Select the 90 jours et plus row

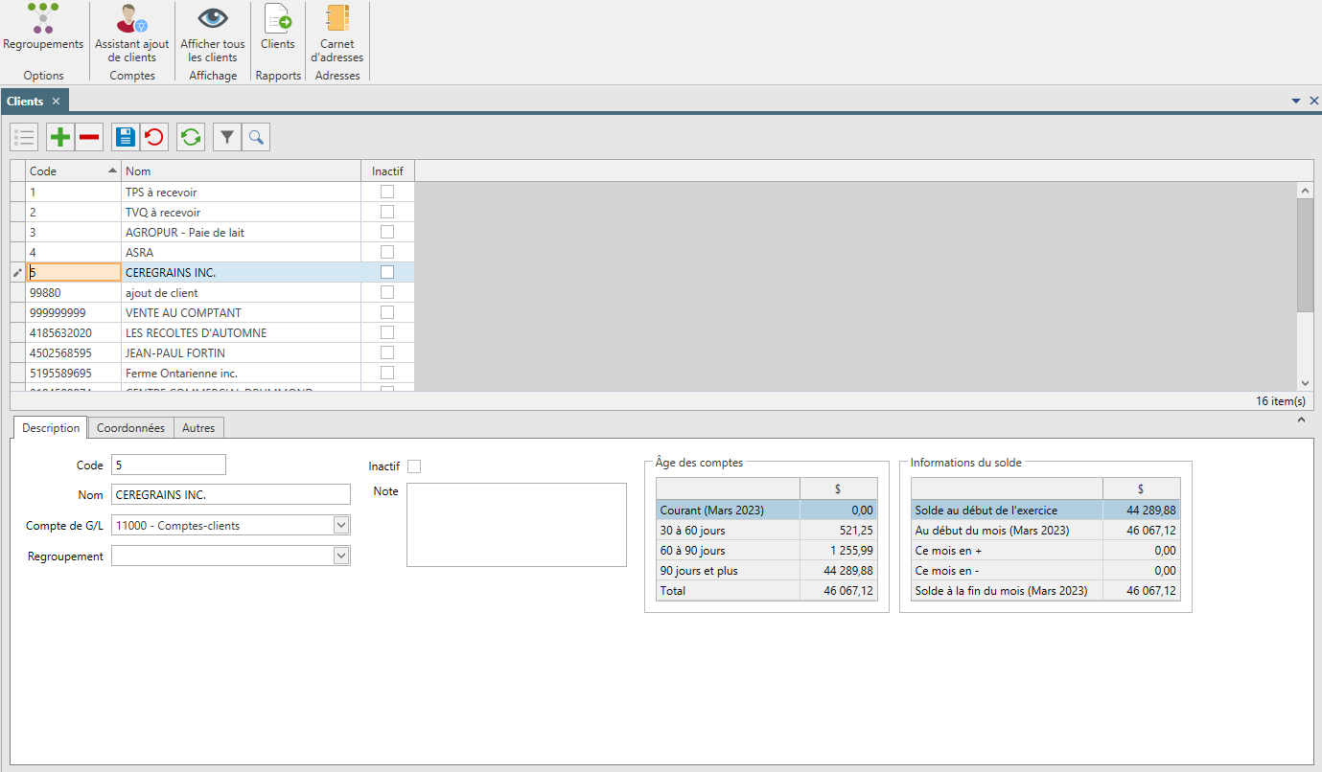pos(767,571)
